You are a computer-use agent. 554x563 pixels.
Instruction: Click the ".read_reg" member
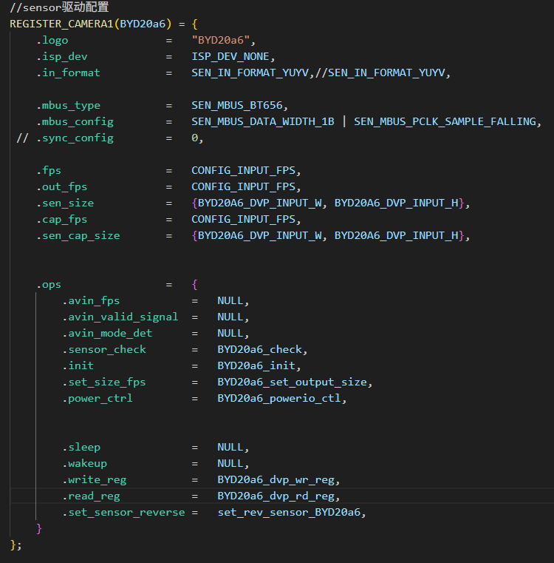coord(91,496)
